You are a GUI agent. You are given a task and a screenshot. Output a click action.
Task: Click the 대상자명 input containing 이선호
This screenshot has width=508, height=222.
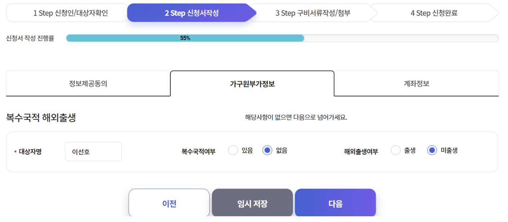[x=93, y=151]
